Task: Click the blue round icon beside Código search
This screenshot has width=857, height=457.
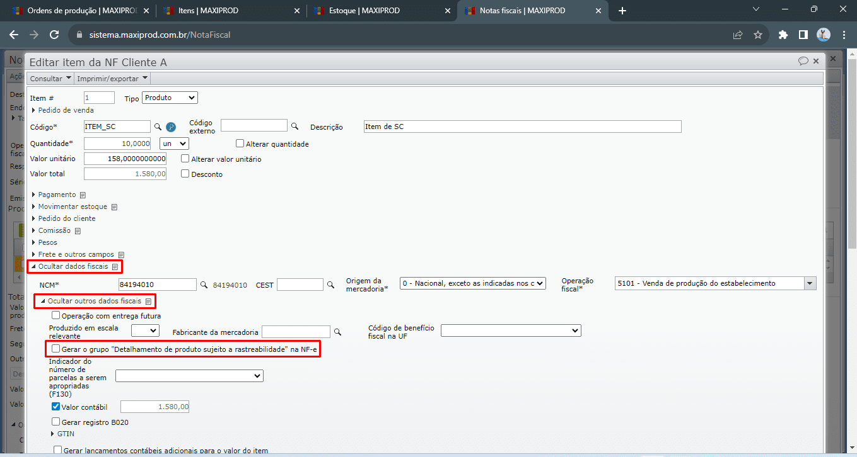Action: click(x=170, y=127)
